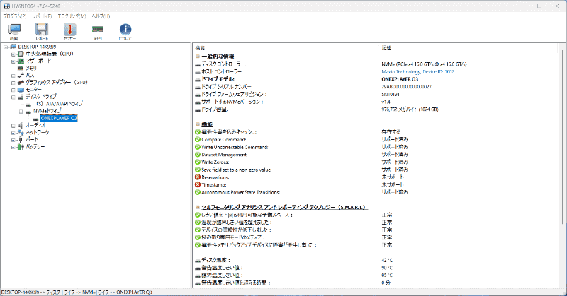Expand the バス tree node
Image resolution: width=567 pixels, height=296 pixels.
13,76
